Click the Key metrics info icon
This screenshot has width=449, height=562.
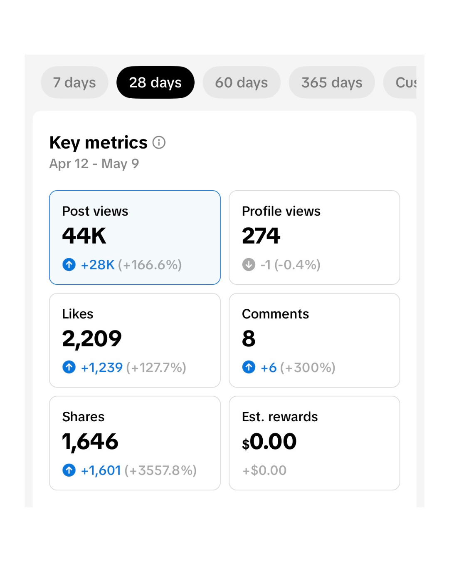click(159, 143)
